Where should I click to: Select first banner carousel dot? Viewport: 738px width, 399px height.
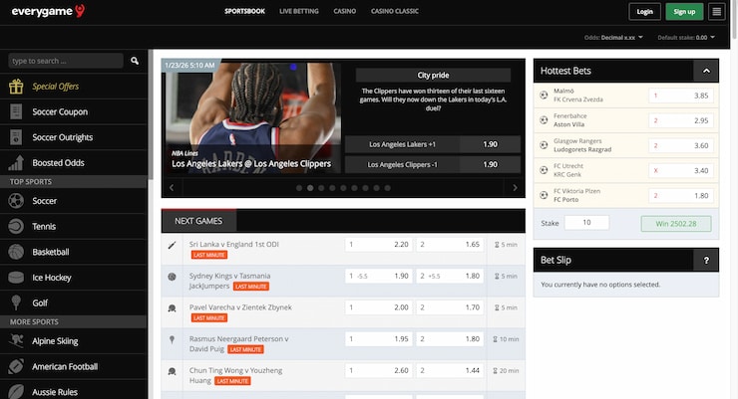299,188
